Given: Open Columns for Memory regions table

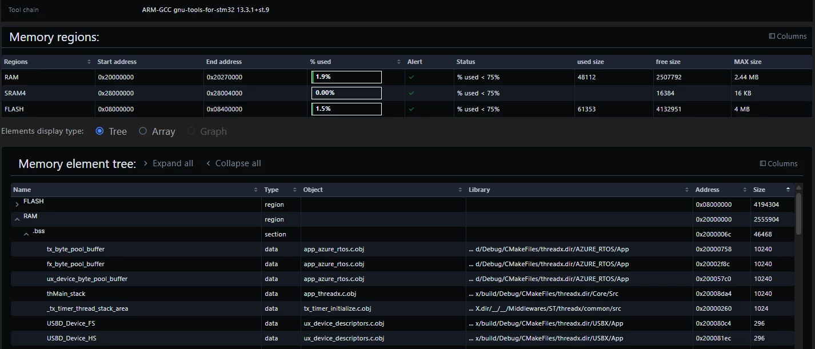Looking at the screenshot, I should 788,36.
